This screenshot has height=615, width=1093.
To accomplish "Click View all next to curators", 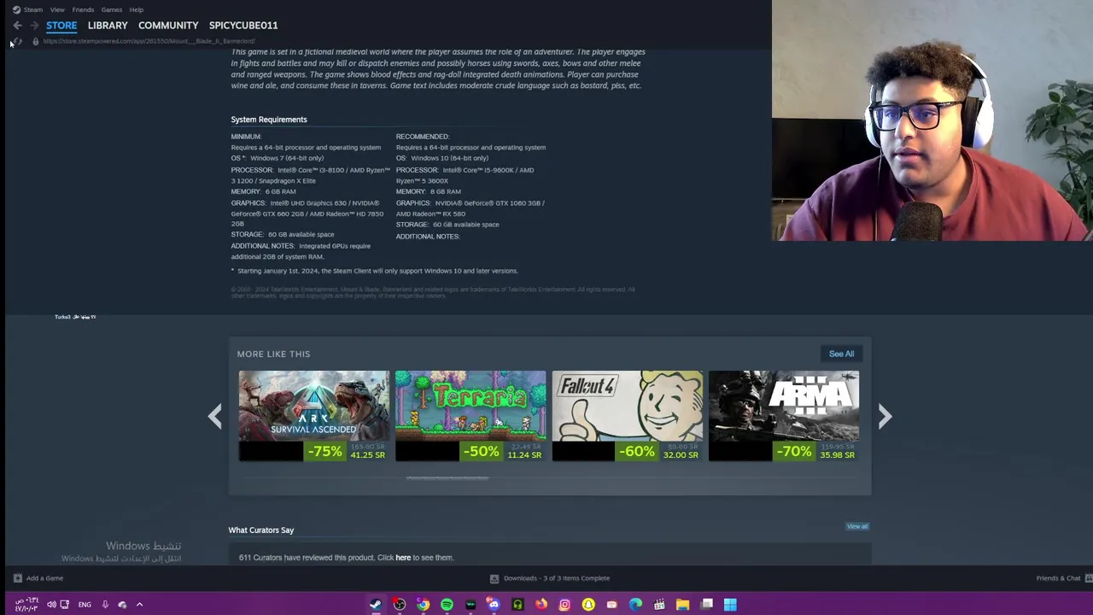I will (857, 526).
